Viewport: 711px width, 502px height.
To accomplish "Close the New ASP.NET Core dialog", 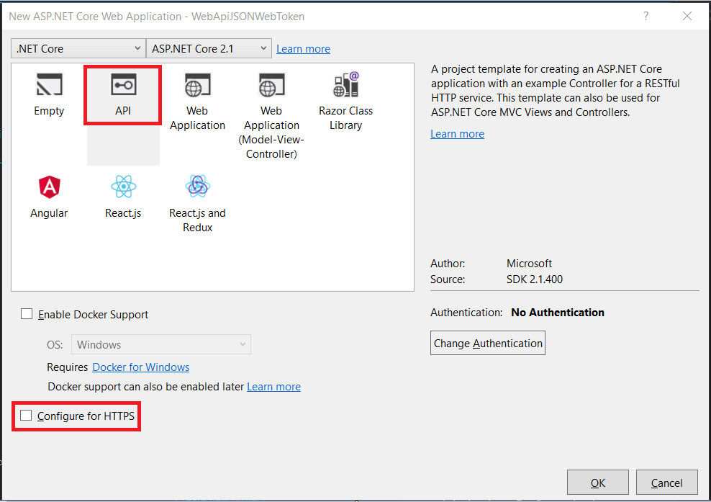I will (x=687, y=17).
